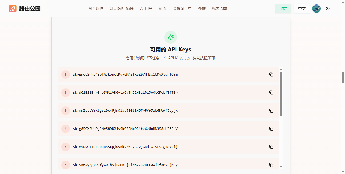This screenshot has height=174, width=345.
Task: Click the 路由公园 bird logo icon
Action: click(13, 9)
